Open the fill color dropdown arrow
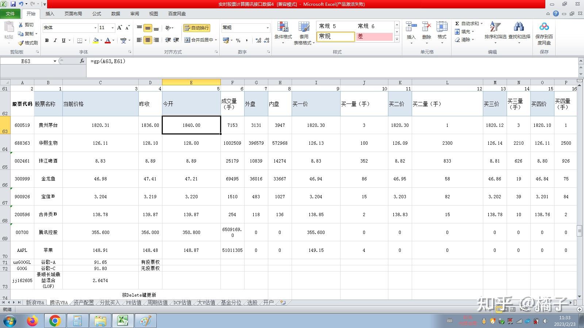 point(101,40)
